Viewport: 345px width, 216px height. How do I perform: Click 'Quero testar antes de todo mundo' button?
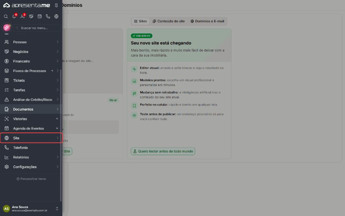163,151
